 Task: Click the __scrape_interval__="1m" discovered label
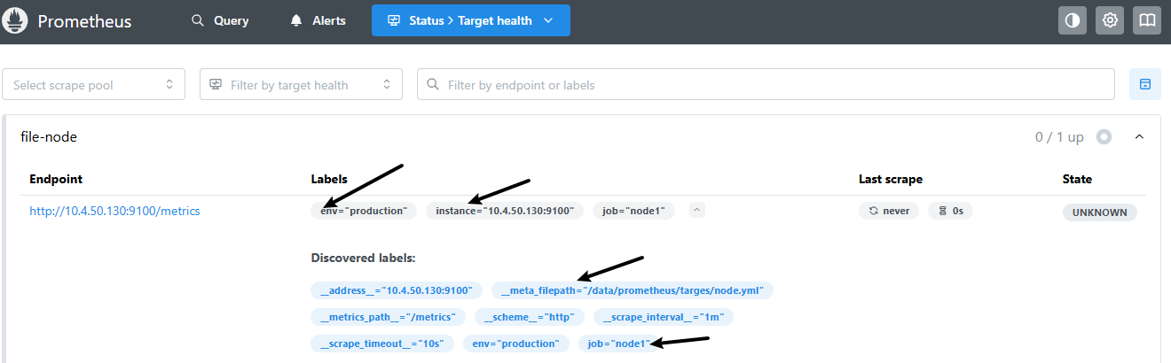tap(664, 317)
